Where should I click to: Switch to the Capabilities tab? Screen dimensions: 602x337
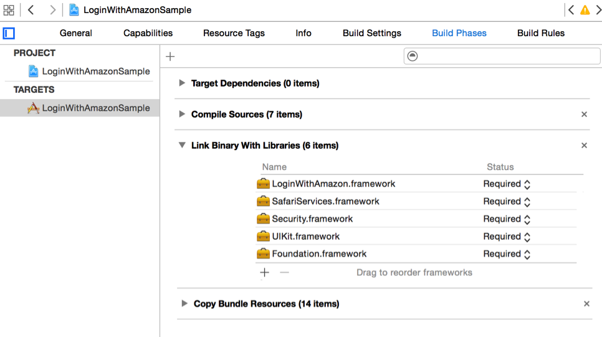click(x=148, y=33)
